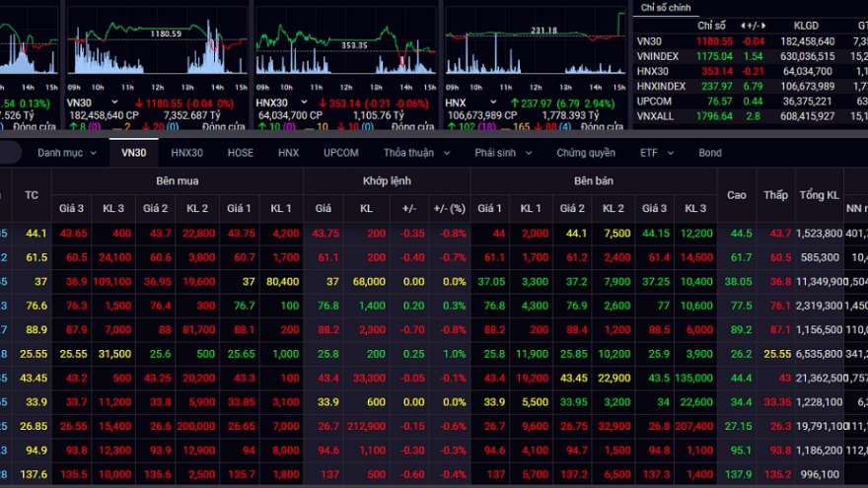Select the UPCOM tab
This screenshot has height=488, width=868.
coord(340,153)
